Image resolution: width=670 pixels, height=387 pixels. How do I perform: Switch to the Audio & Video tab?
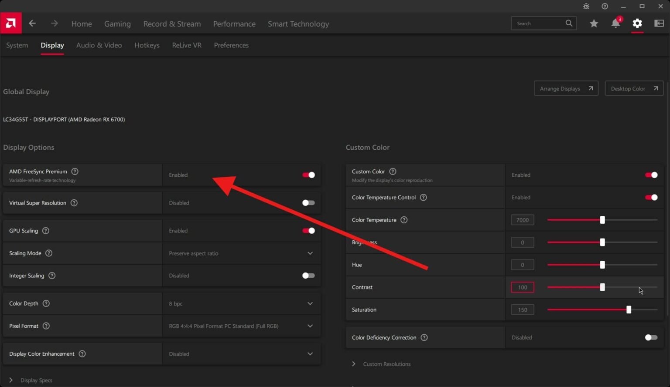[x=99, y=45]
